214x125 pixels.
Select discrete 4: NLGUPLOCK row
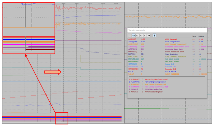148,87
